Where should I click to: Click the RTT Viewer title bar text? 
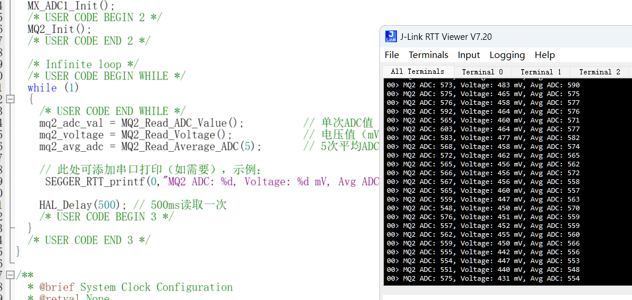(446, 37)
